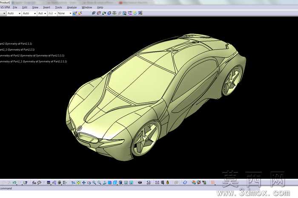Open the first Auto properties dropdown
This screenshot has width=298, height=198.
[x=14, y=13]
